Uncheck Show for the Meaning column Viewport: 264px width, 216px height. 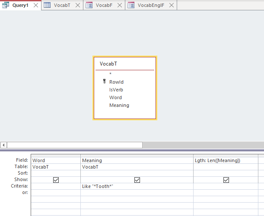coord(137,180)
